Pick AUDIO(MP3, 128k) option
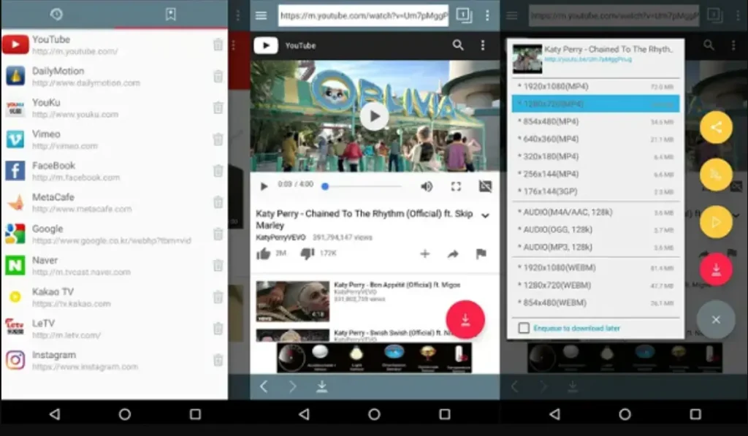 click(595, 247)
